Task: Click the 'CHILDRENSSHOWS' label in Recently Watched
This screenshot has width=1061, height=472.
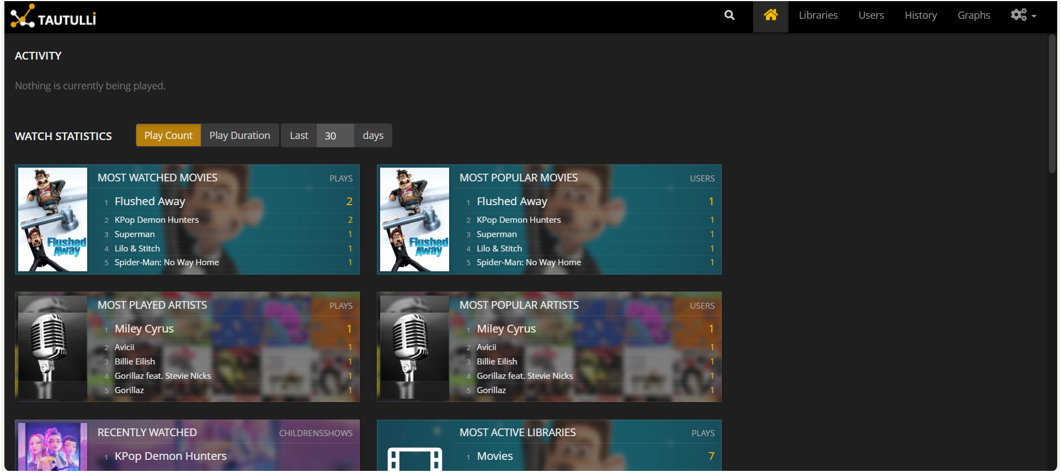Action: (316, 433)
